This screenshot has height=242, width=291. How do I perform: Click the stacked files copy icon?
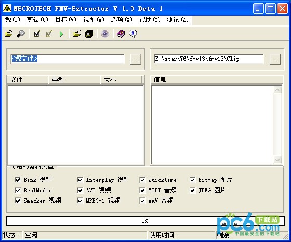tap(89, 34)
